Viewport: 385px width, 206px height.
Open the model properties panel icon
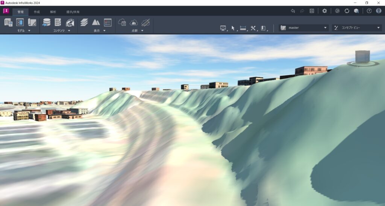point(20,23)
